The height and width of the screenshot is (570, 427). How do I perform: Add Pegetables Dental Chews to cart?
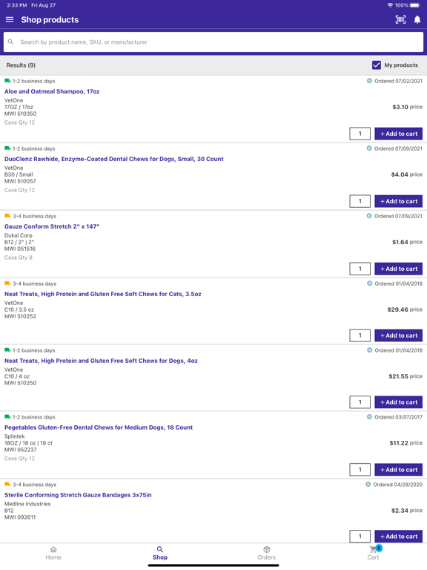(x=399, y=470)
